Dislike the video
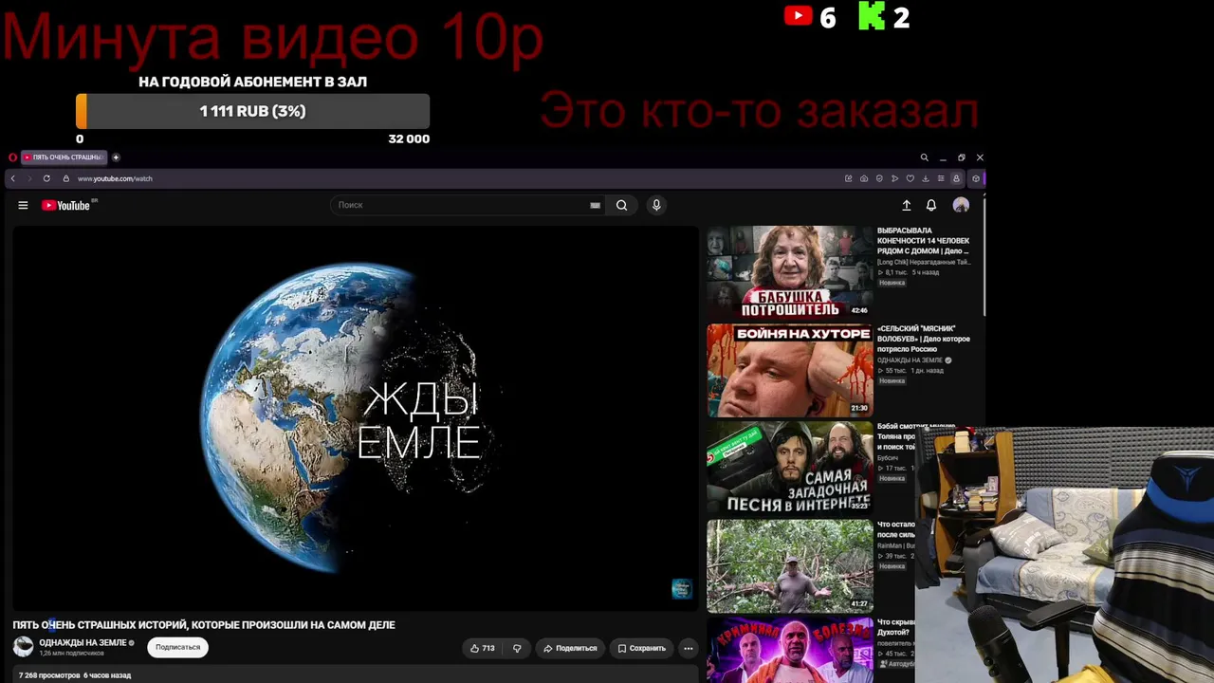The height and width of the screenshot is (683, 1214). click(x=517, y=648)
